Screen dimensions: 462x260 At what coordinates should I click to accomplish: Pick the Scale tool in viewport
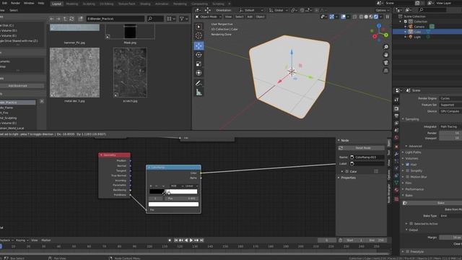pos(199,64)
